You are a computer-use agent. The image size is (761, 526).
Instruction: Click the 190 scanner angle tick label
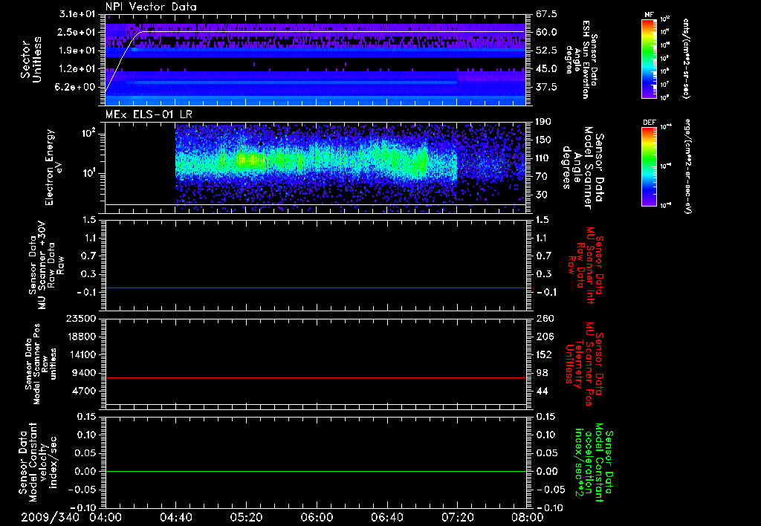(x=544, y=122)
